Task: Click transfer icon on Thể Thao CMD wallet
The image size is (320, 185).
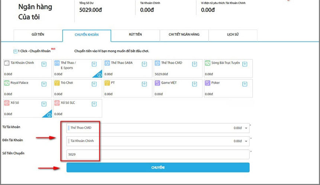Action: 194,64
